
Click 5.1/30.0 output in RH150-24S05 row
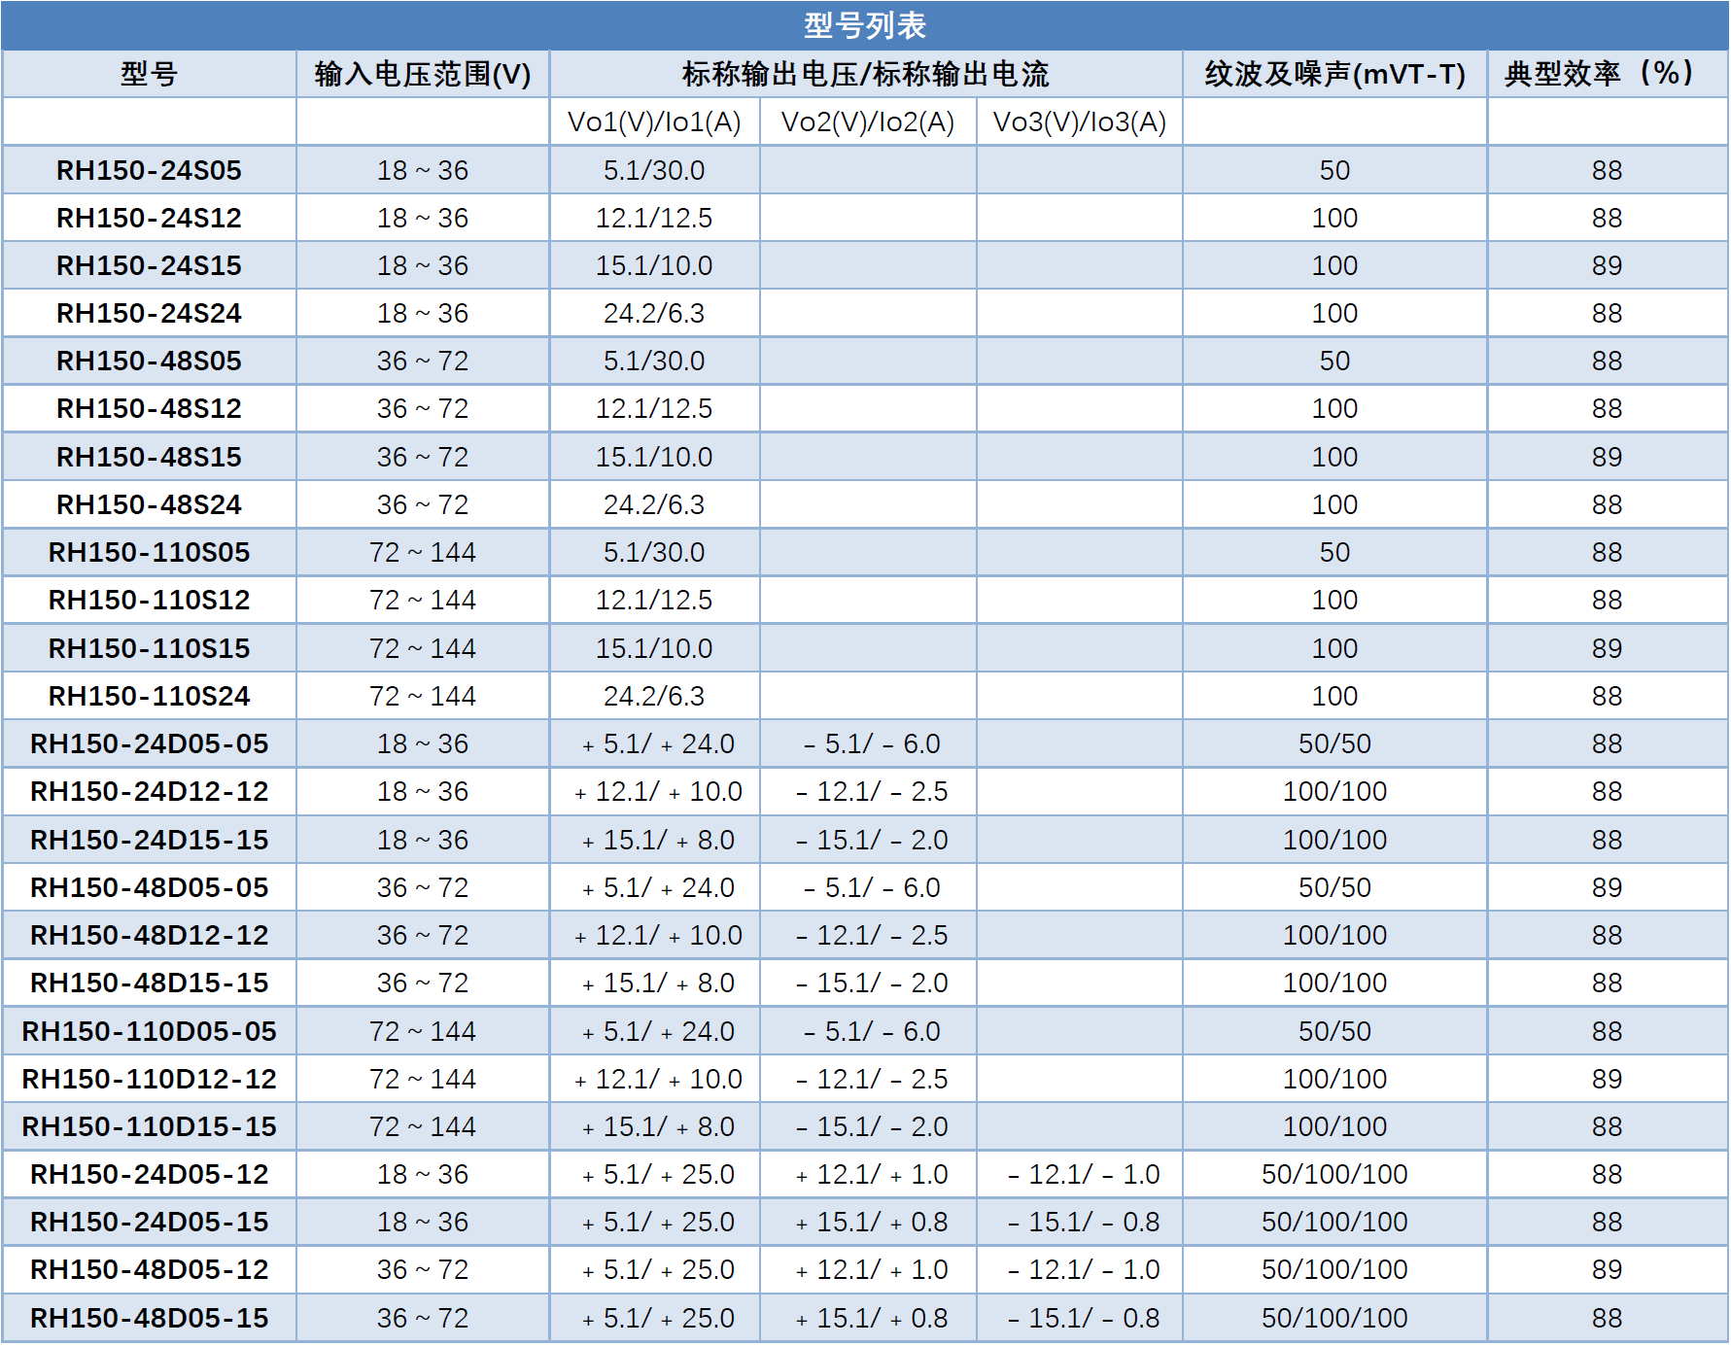tap(654, 170)
